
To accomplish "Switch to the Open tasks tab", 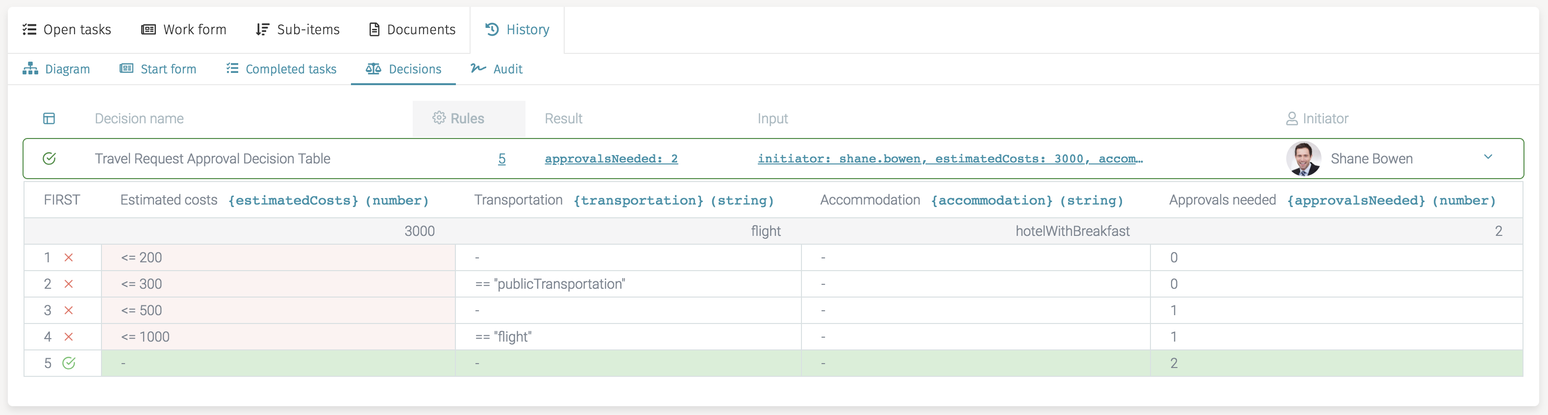I will (67, 29).
